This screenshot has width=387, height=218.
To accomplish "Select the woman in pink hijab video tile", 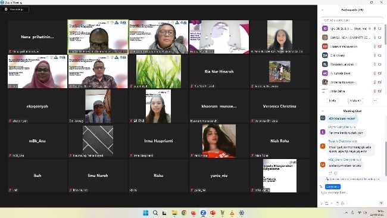I will point(38,71).
